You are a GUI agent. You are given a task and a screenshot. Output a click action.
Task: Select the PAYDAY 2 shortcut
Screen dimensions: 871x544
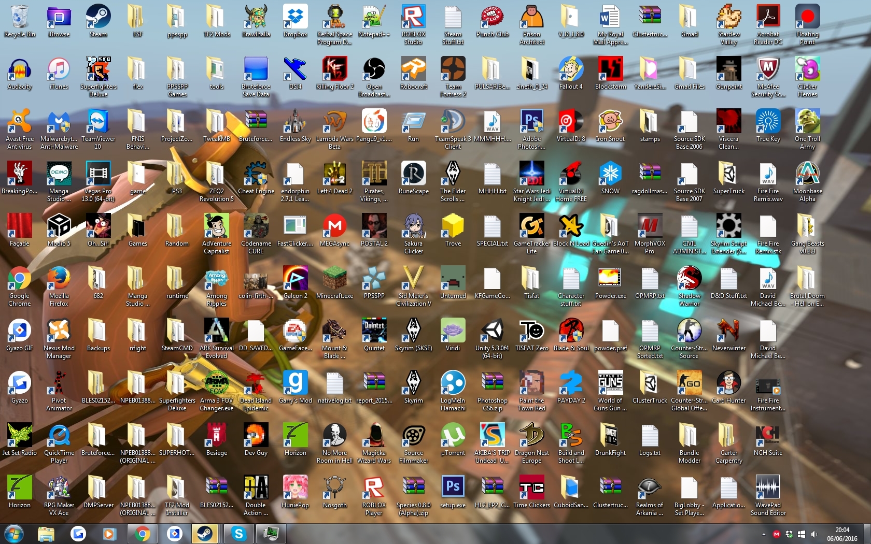coord(571,388)
